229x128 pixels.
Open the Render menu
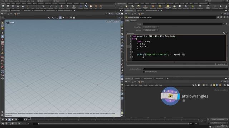coord(11,1)
